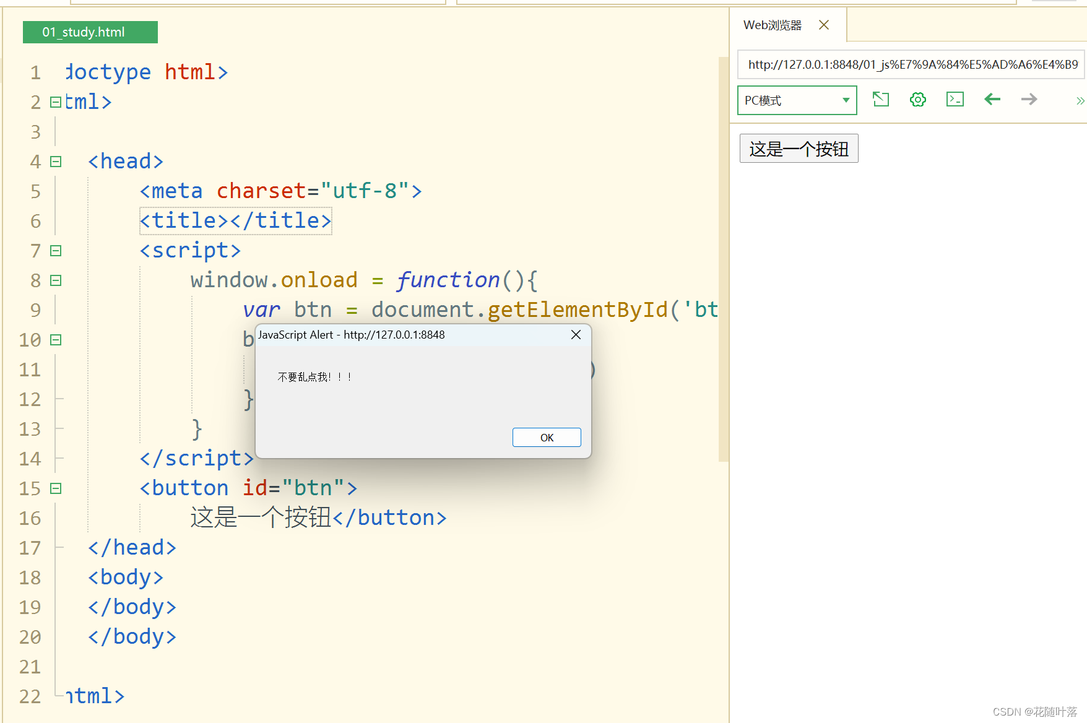Click line number 1 in the gutter
The height and width of the screenshot is (723, 1087).
pyautogui.click(x=35, y=73)
